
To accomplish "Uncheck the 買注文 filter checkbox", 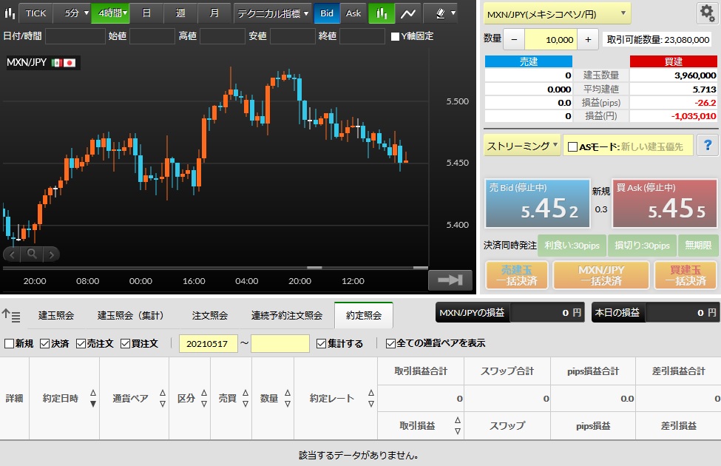I will [125, 344].
